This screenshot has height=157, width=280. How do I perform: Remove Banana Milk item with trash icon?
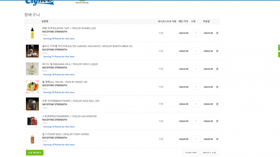[217, 69]
